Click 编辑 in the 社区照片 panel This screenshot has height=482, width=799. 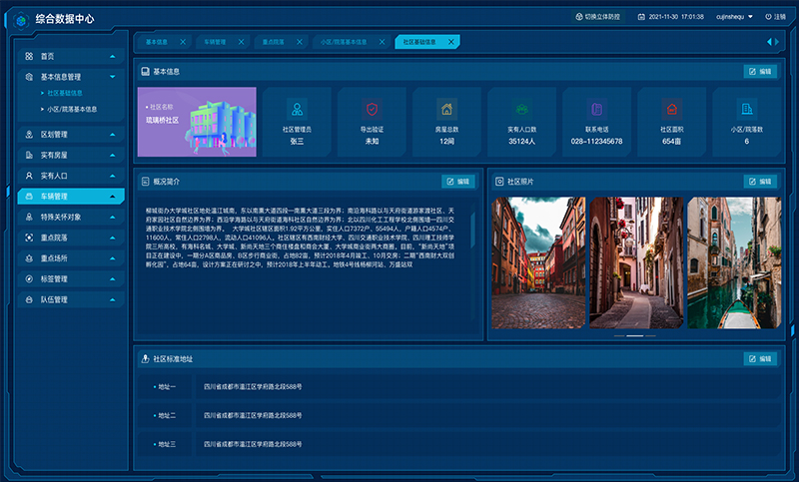(x=760, y=182)
